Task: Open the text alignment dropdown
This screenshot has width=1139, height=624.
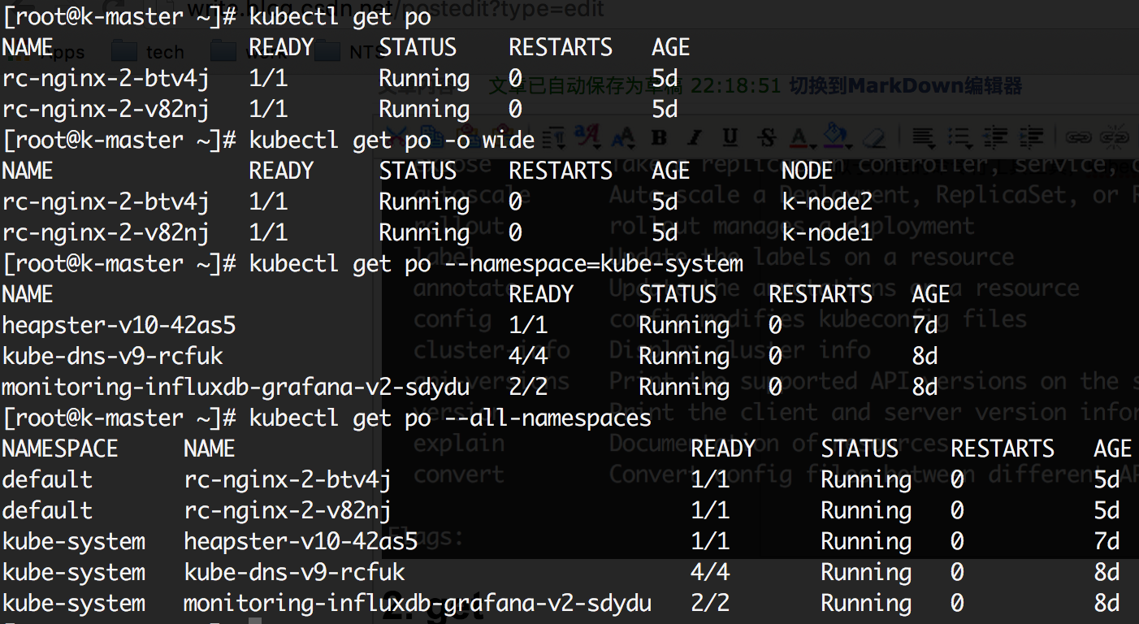Action: (x=925, y=137)
